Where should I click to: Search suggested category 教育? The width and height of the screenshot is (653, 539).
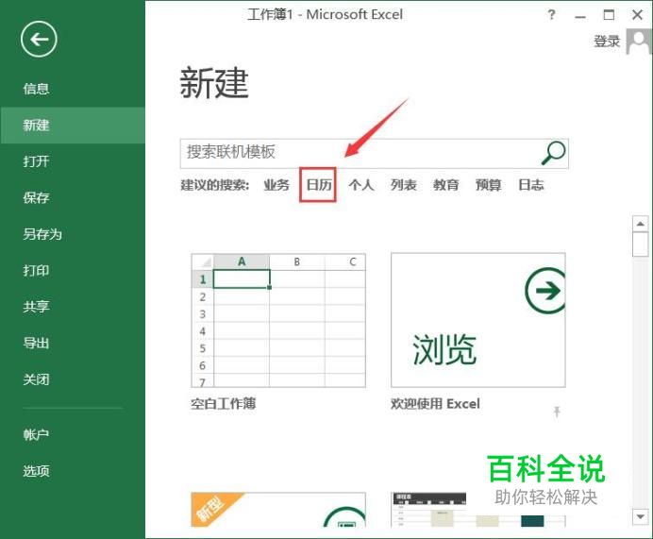(x=446, y=185)
